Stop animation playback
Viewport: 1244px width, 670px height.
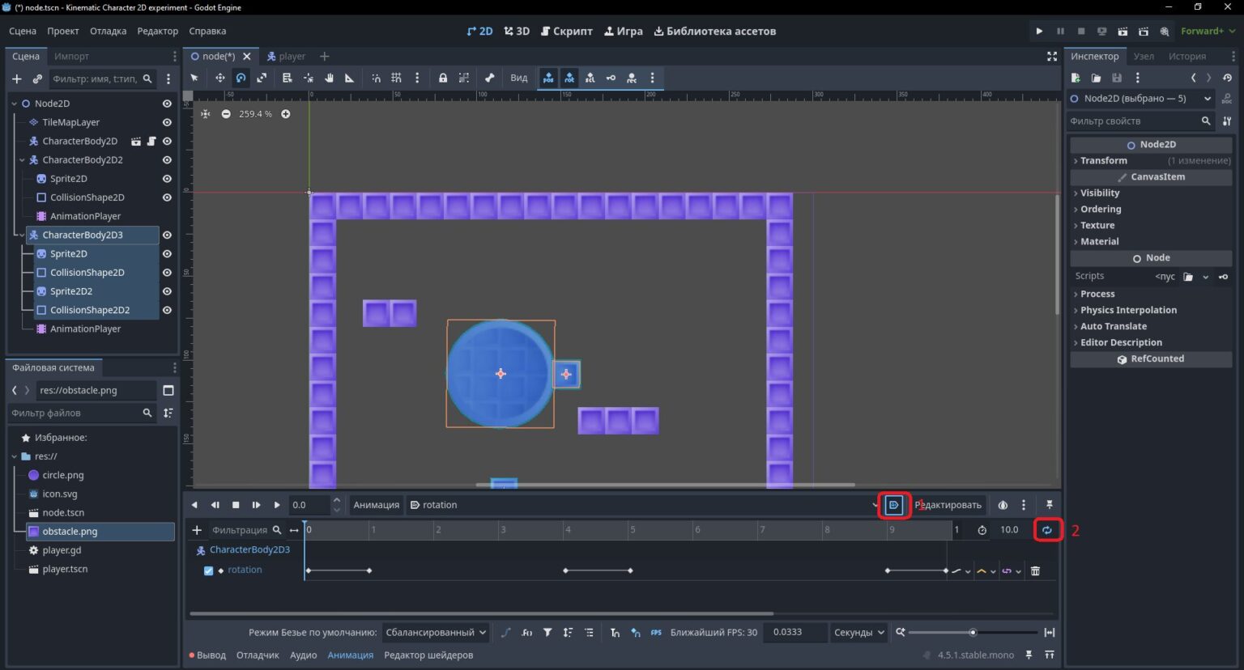(236, 505)
